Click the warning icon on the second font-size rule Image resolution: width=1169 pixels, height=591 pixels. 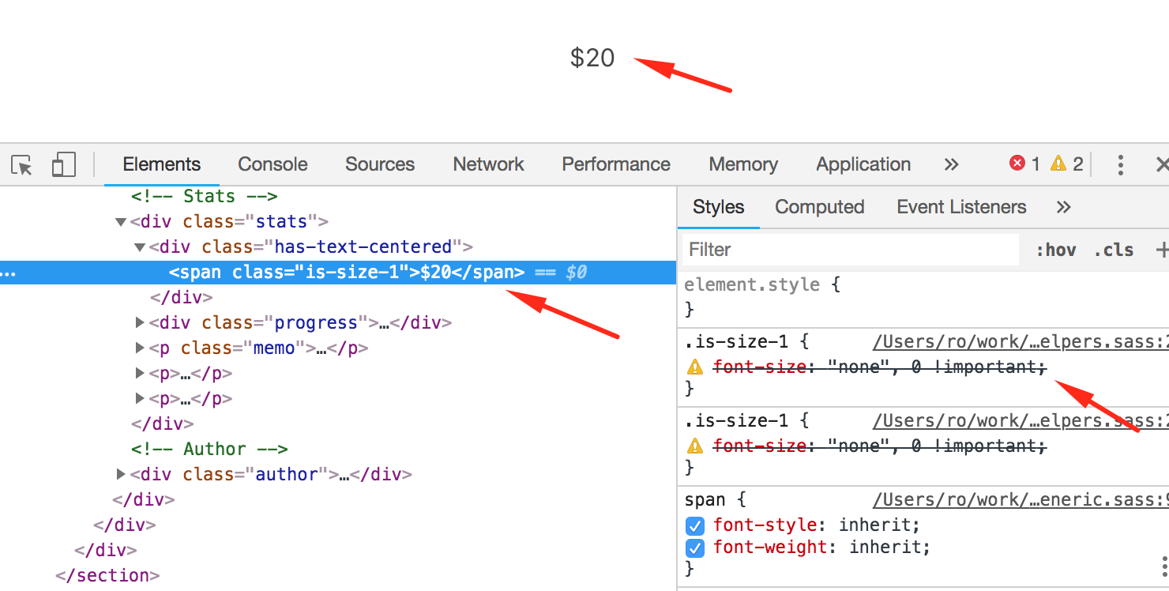click(x=695, y=446)
